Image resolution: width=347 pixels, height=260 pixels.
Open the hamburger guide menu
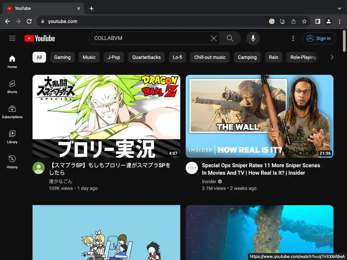coord(12,38)
